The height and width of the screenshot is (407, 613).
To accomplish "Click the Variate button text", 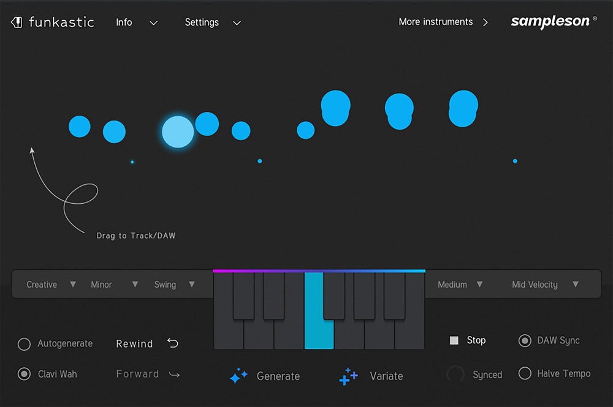I will (386, 376).
